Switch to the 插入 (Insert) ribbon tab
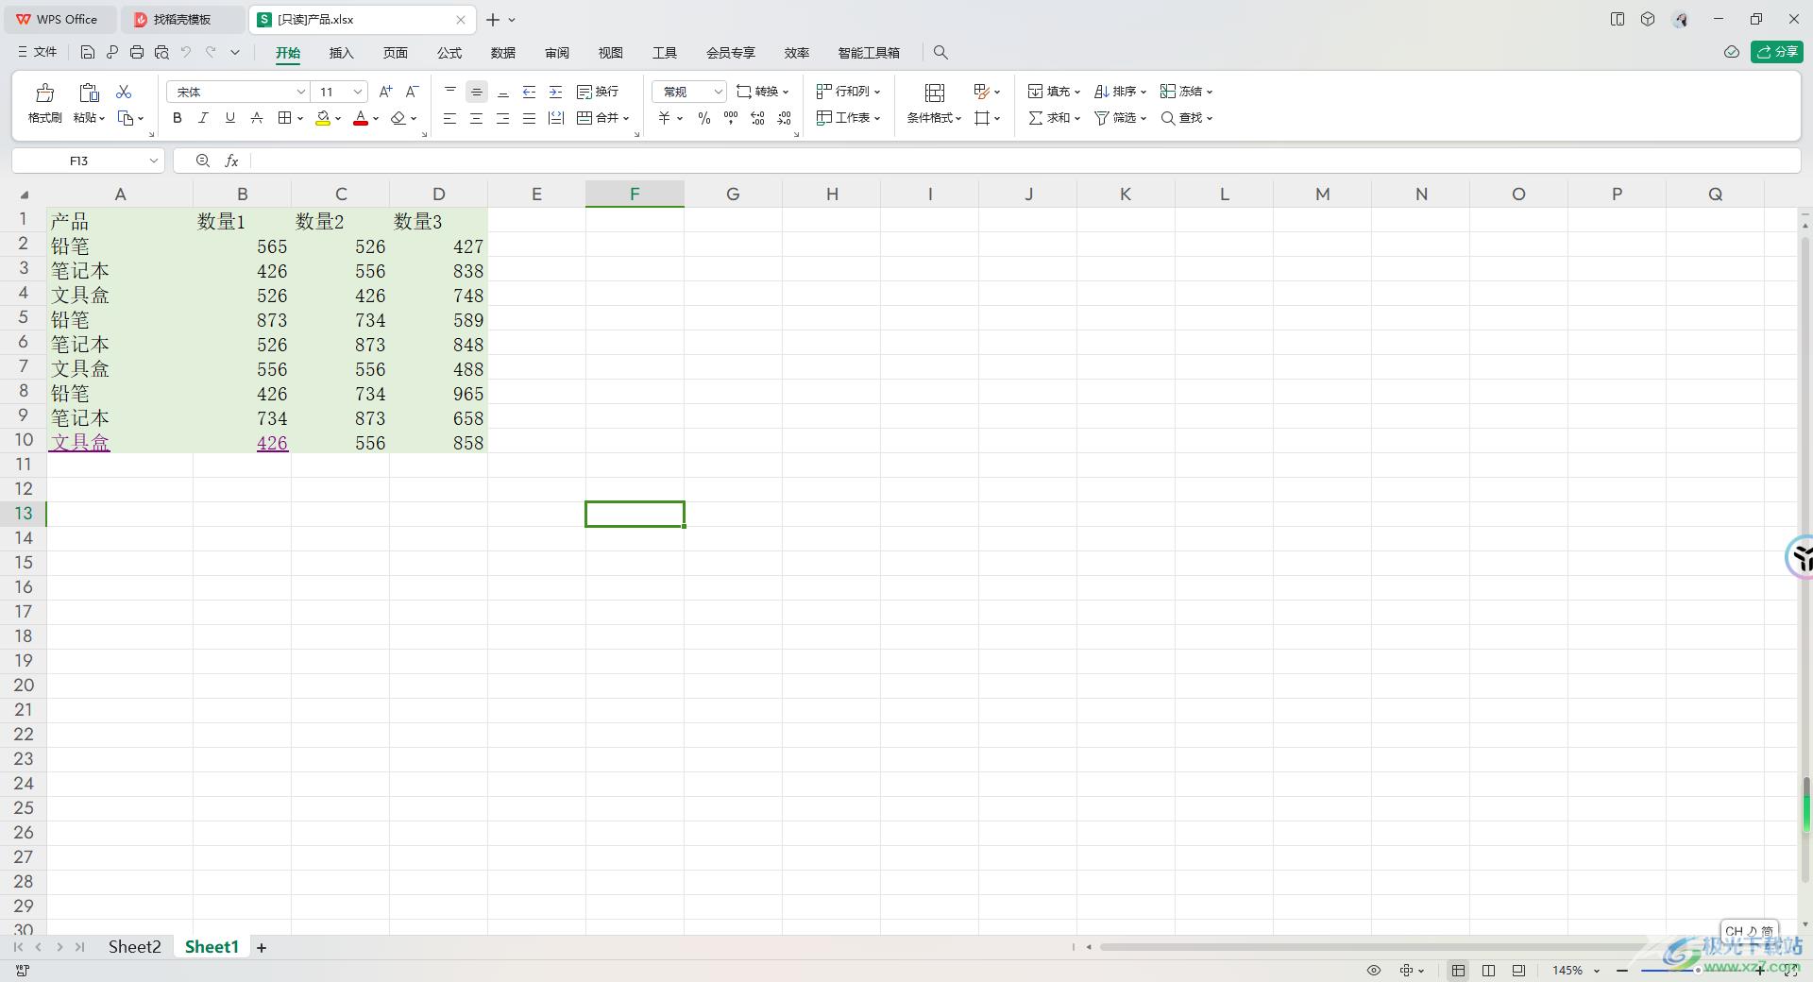The image size is (1813, 982). (341, 53)
